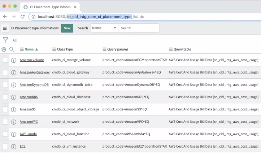261x153 pixels.
Task: Open the AmazonVPC record link
Action: 29,122
